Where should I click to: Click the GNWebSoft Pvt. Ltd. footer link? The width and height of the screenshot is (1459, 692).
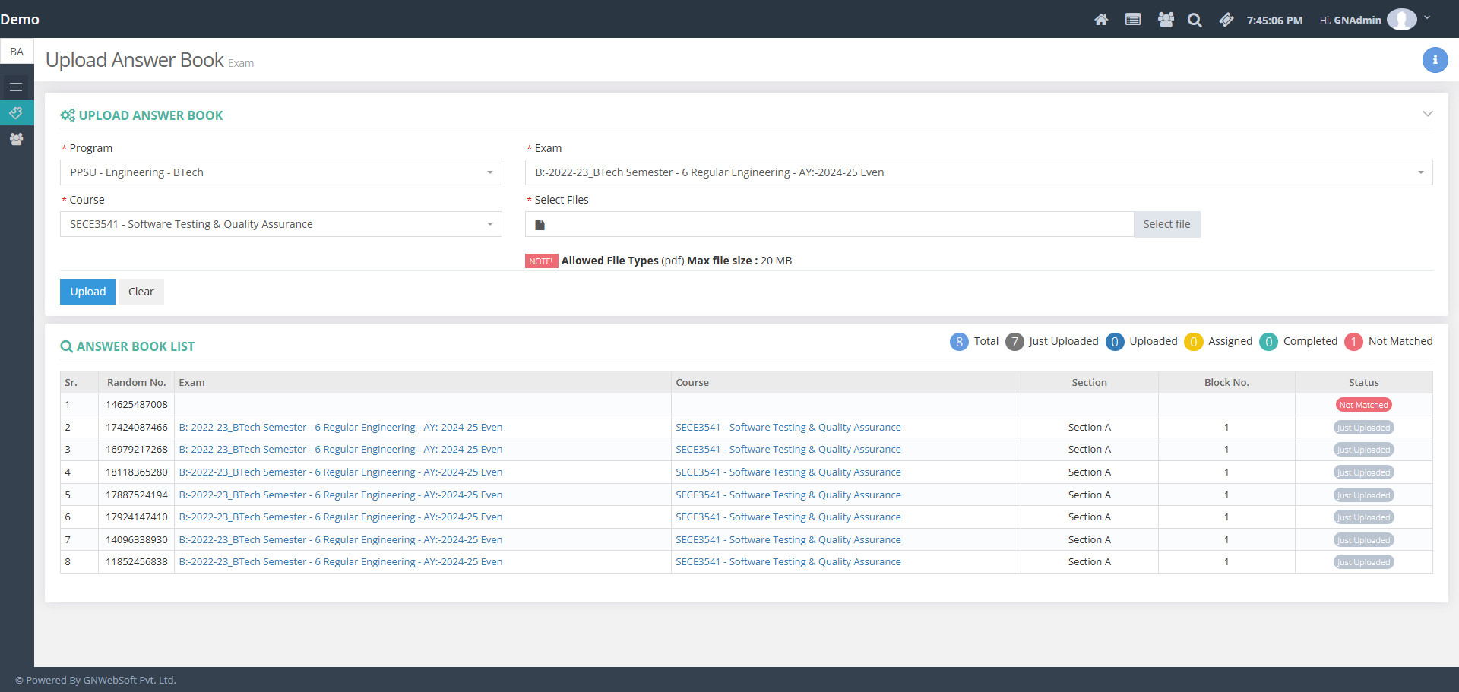129,680
